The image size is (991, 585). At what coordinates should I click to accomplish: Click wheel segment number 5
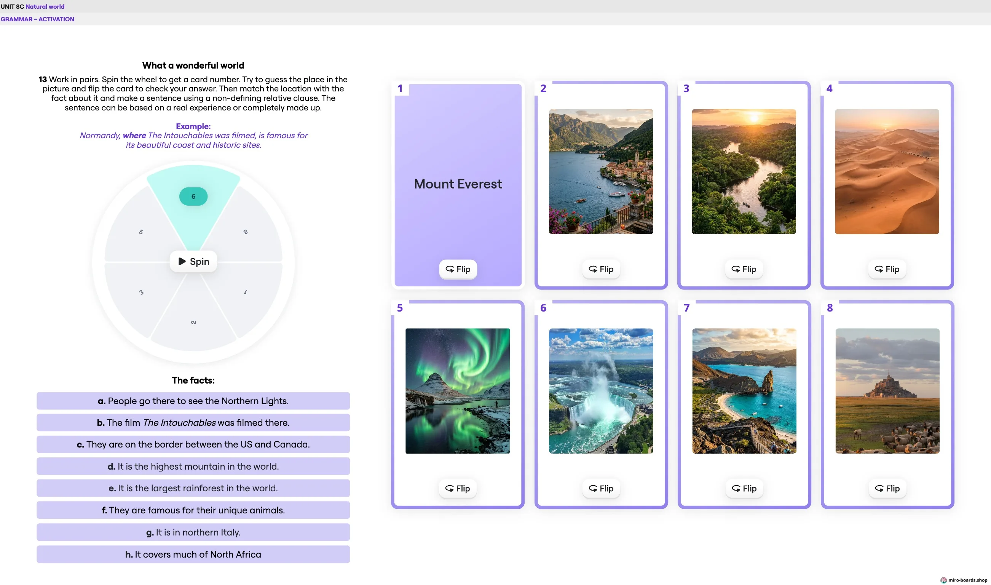[x=141, y=232]
